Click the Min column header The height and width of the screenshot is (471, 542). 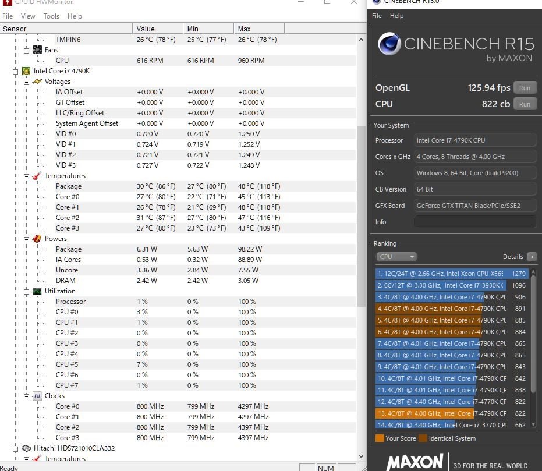(x=208, y=29)
